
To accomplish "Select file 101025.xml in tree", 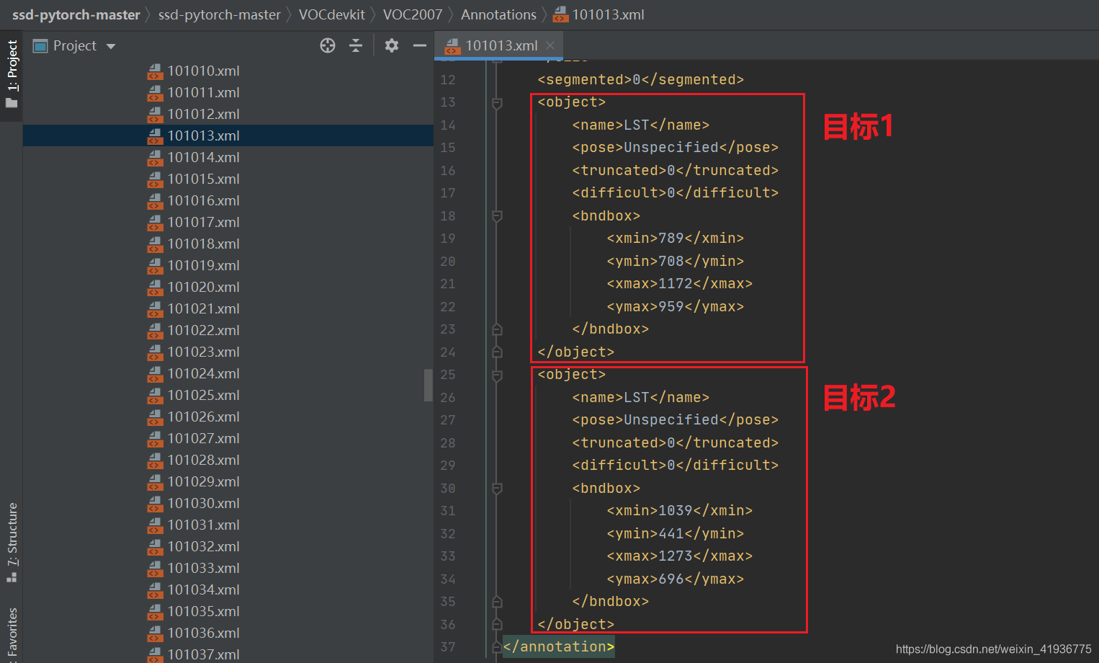I will pyautogui.click(x=203, y=395).
